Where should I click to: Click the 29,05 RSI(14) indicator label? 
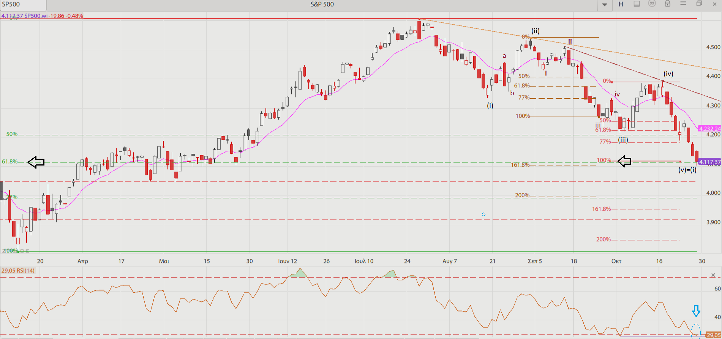point(18,271)
